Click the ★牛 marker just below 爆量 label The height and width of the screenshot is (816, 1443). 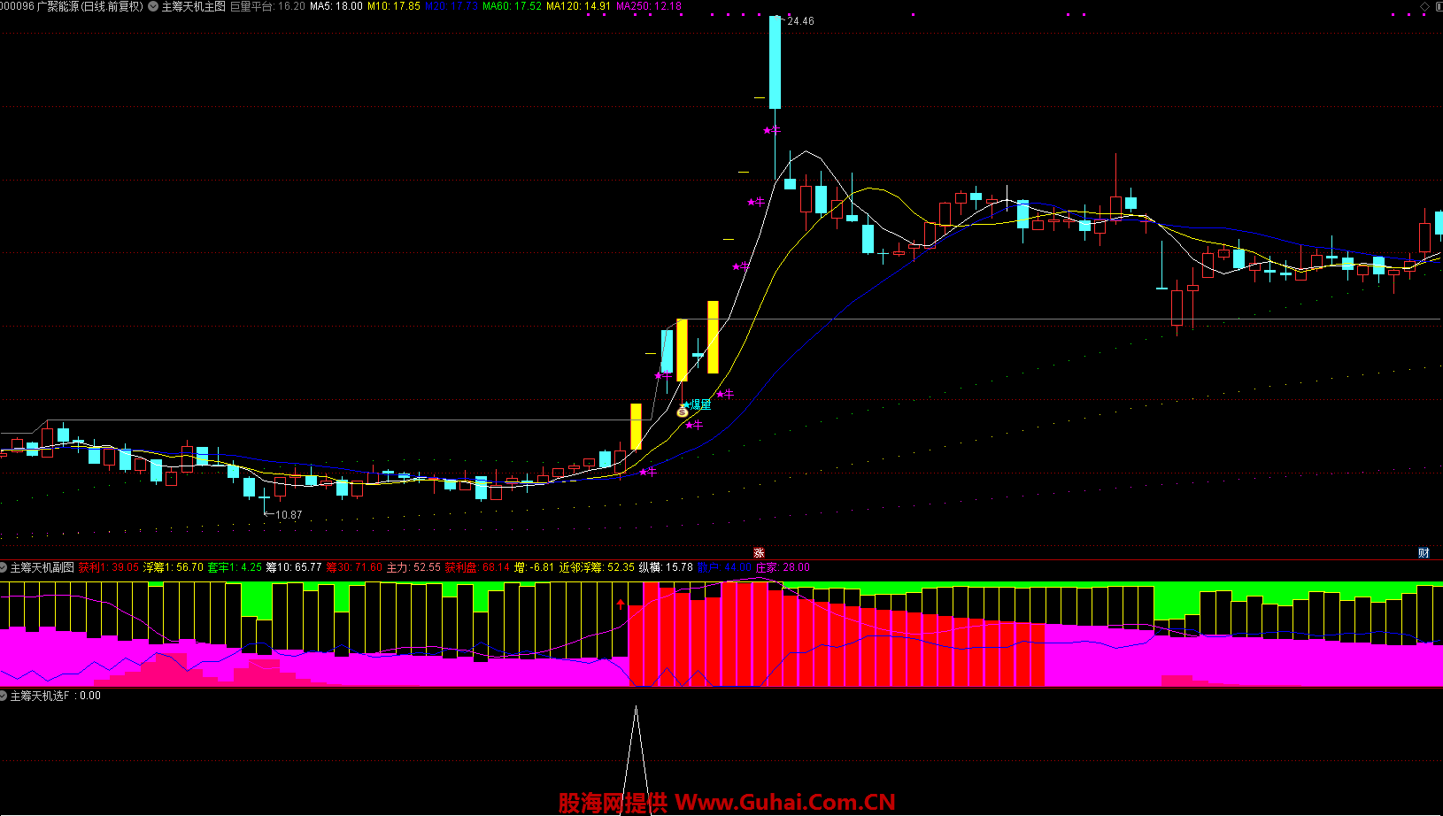[694, 425]
